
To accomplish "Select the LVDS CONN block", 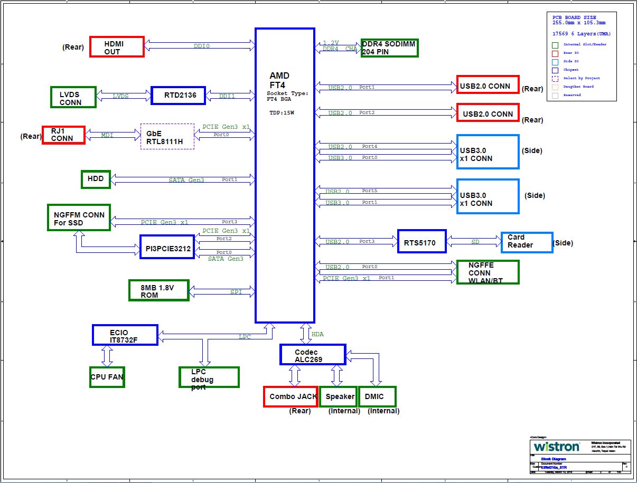I will (x=73, y=97).
